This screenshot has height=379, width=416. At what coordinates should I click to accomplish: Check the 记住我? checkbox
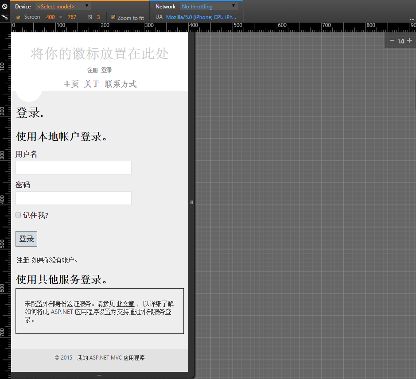point(18,215)
